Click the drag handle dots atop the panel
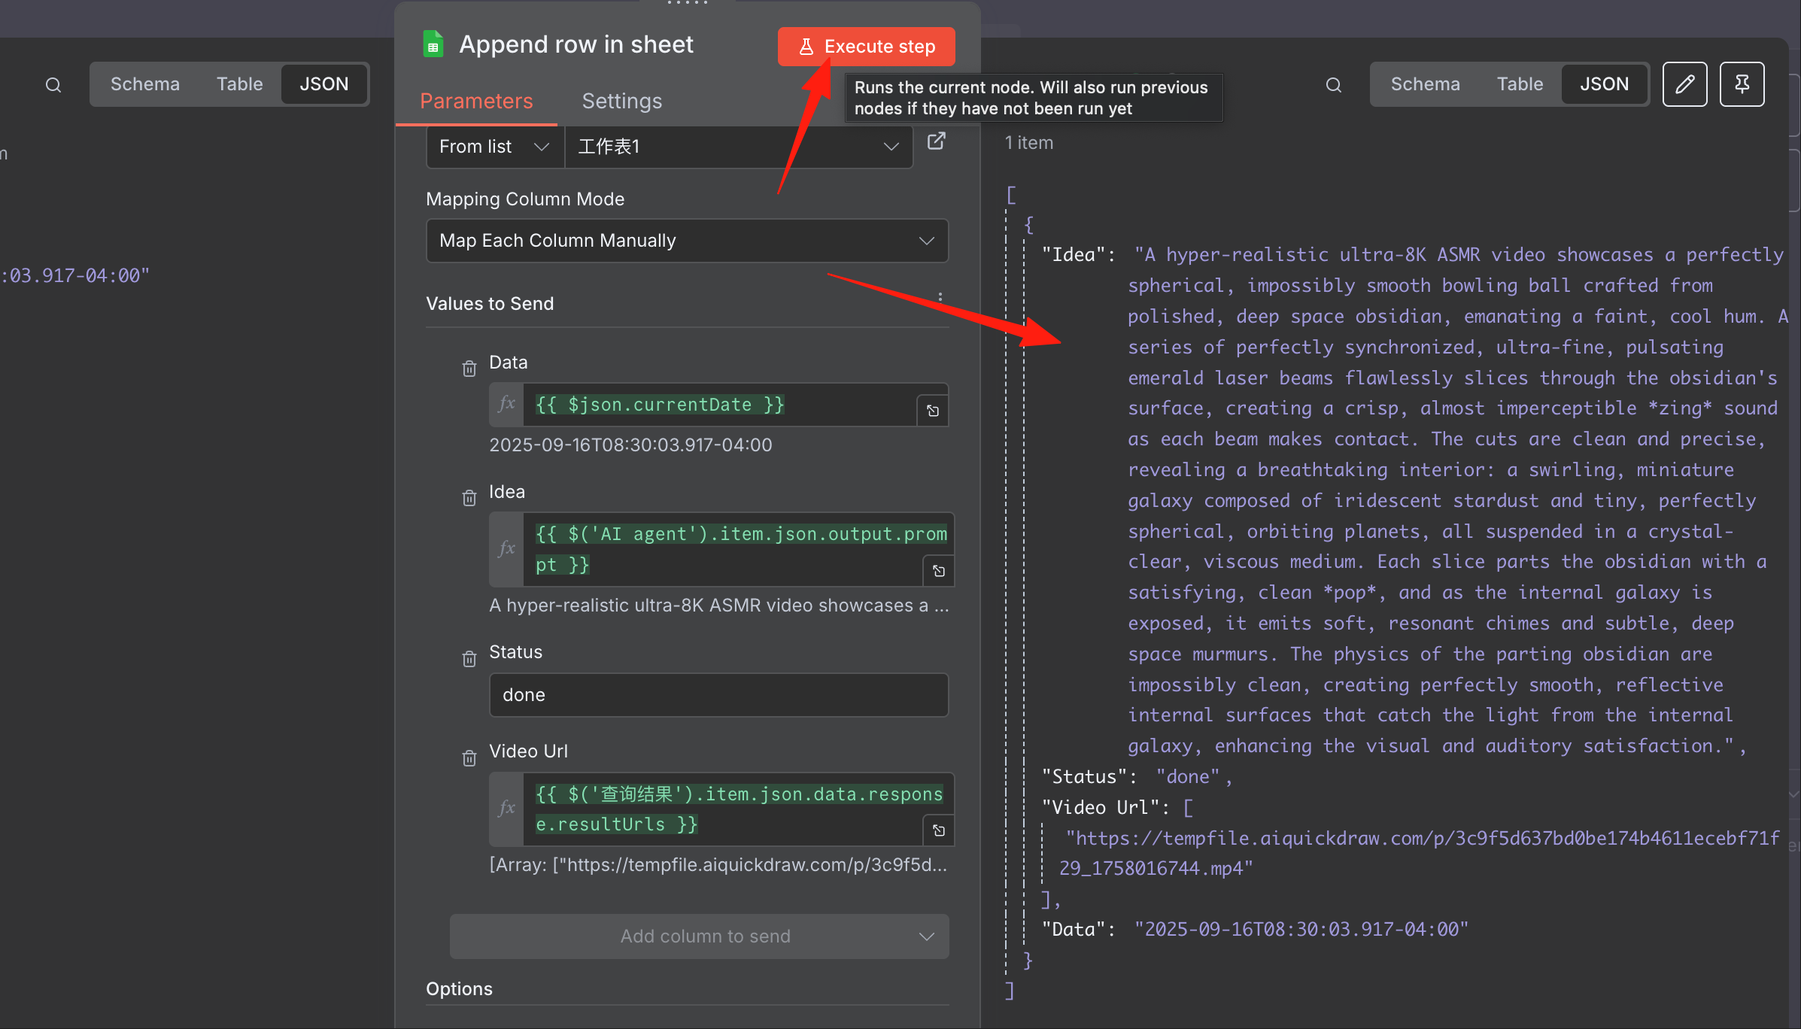This screenshot has height=1029, width=1801. [x=687, y=3]
